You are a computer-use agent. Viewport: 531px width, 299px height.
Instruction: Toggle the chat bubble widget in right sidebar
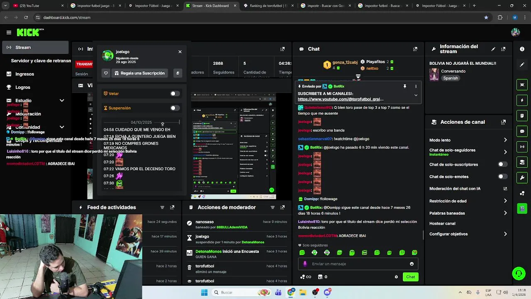(522, 131)
